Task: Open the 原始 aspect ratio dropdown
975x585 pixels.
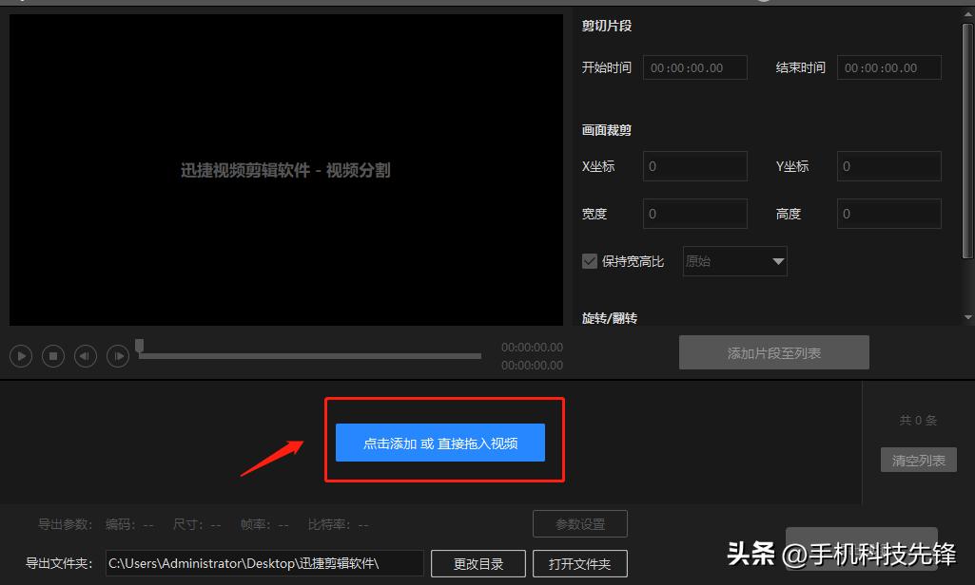Action: [x=733, y=260]
